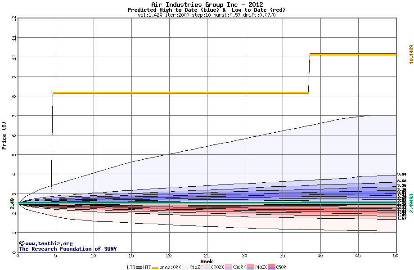Click the week '30' tick label on x-axis
Viewport: 414px width, 270px height.
point(245,256)
